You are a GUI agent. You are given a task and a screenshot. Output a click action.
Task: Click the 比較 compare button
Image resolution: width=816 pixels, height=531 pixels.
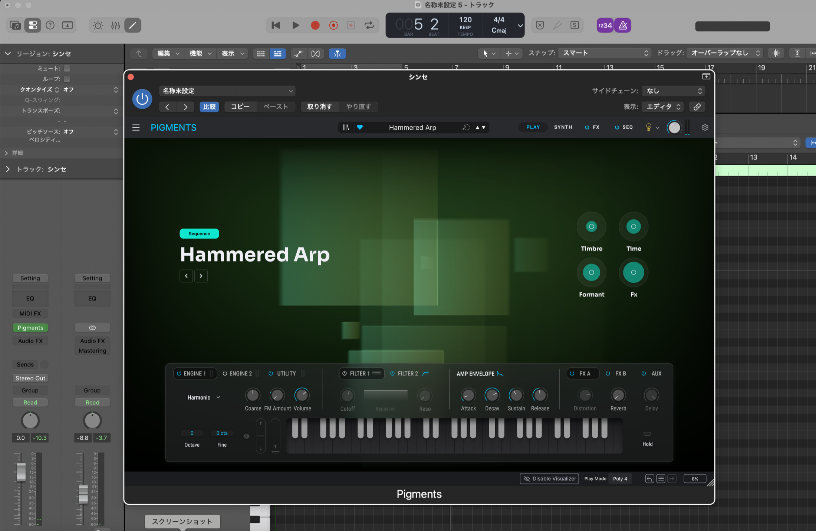tap(209, 107)
